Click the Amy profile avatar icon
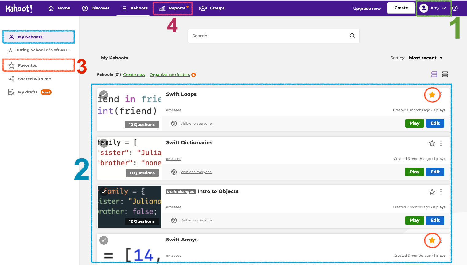This screenshot has height=265, width=467. 424,8
